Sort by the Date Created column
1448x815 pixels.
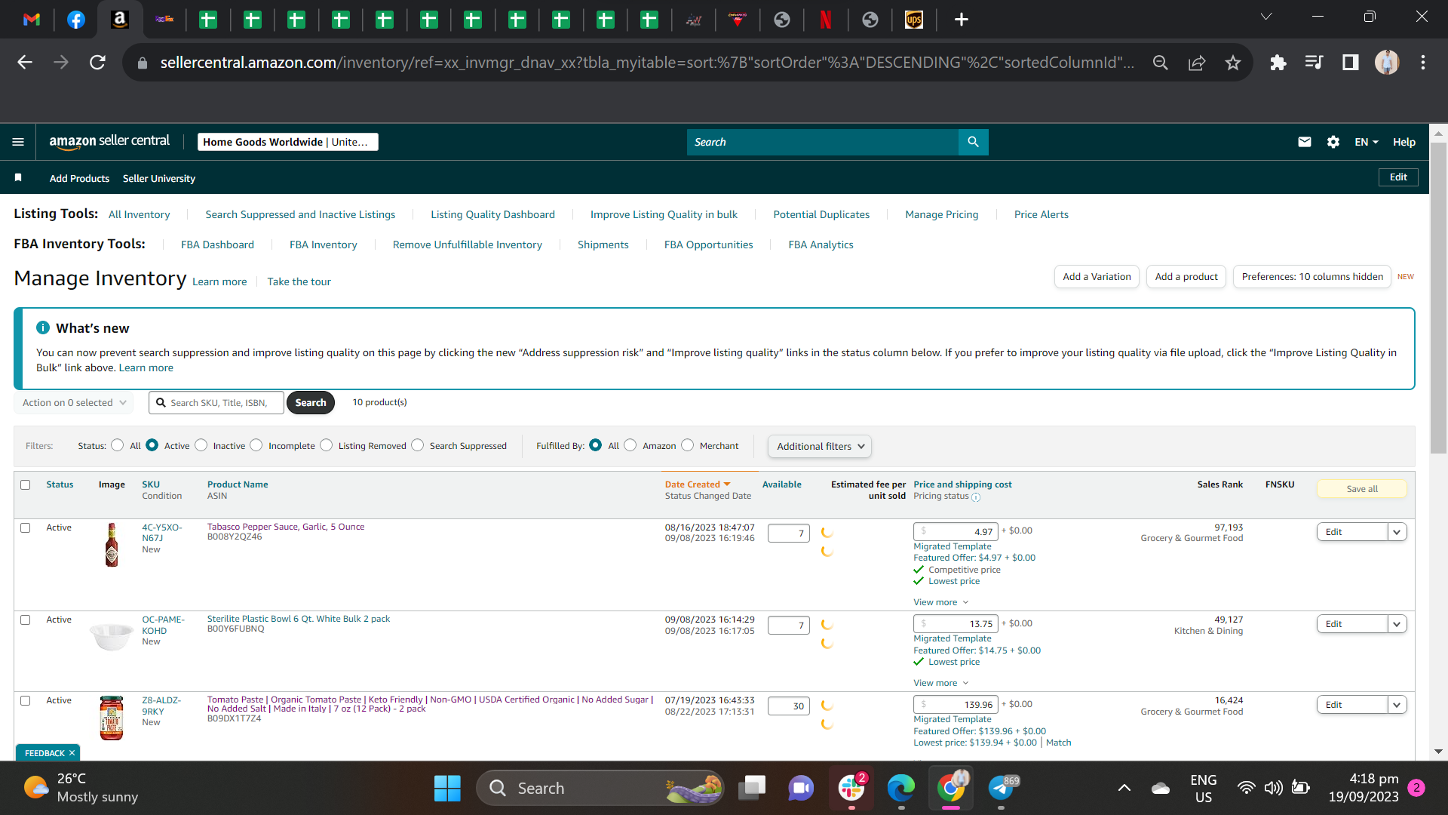[x=697, y=484]
